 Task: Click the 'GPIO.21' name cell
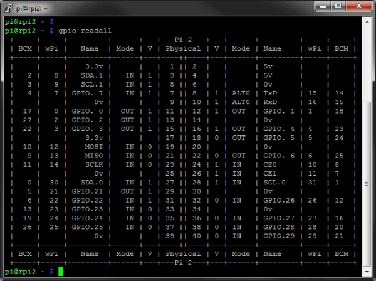87,191
